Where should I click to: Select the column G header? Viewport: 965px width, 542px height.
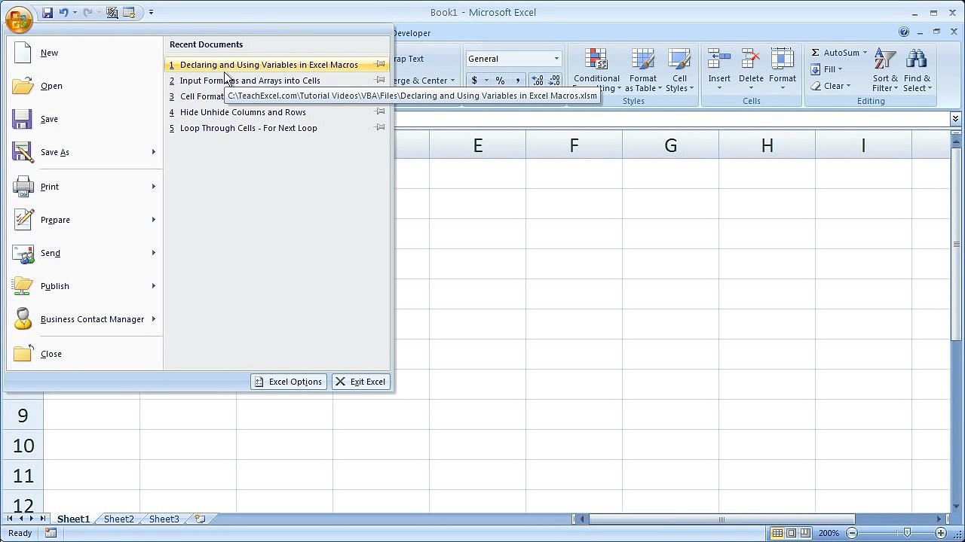click(x=670, y=145)
